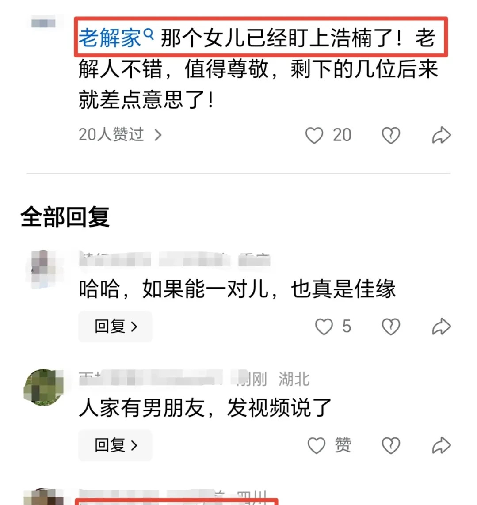477x505 pixels.
Task: Open 回复 under the 佳缘 comment
Action: (x=115, y=327)
